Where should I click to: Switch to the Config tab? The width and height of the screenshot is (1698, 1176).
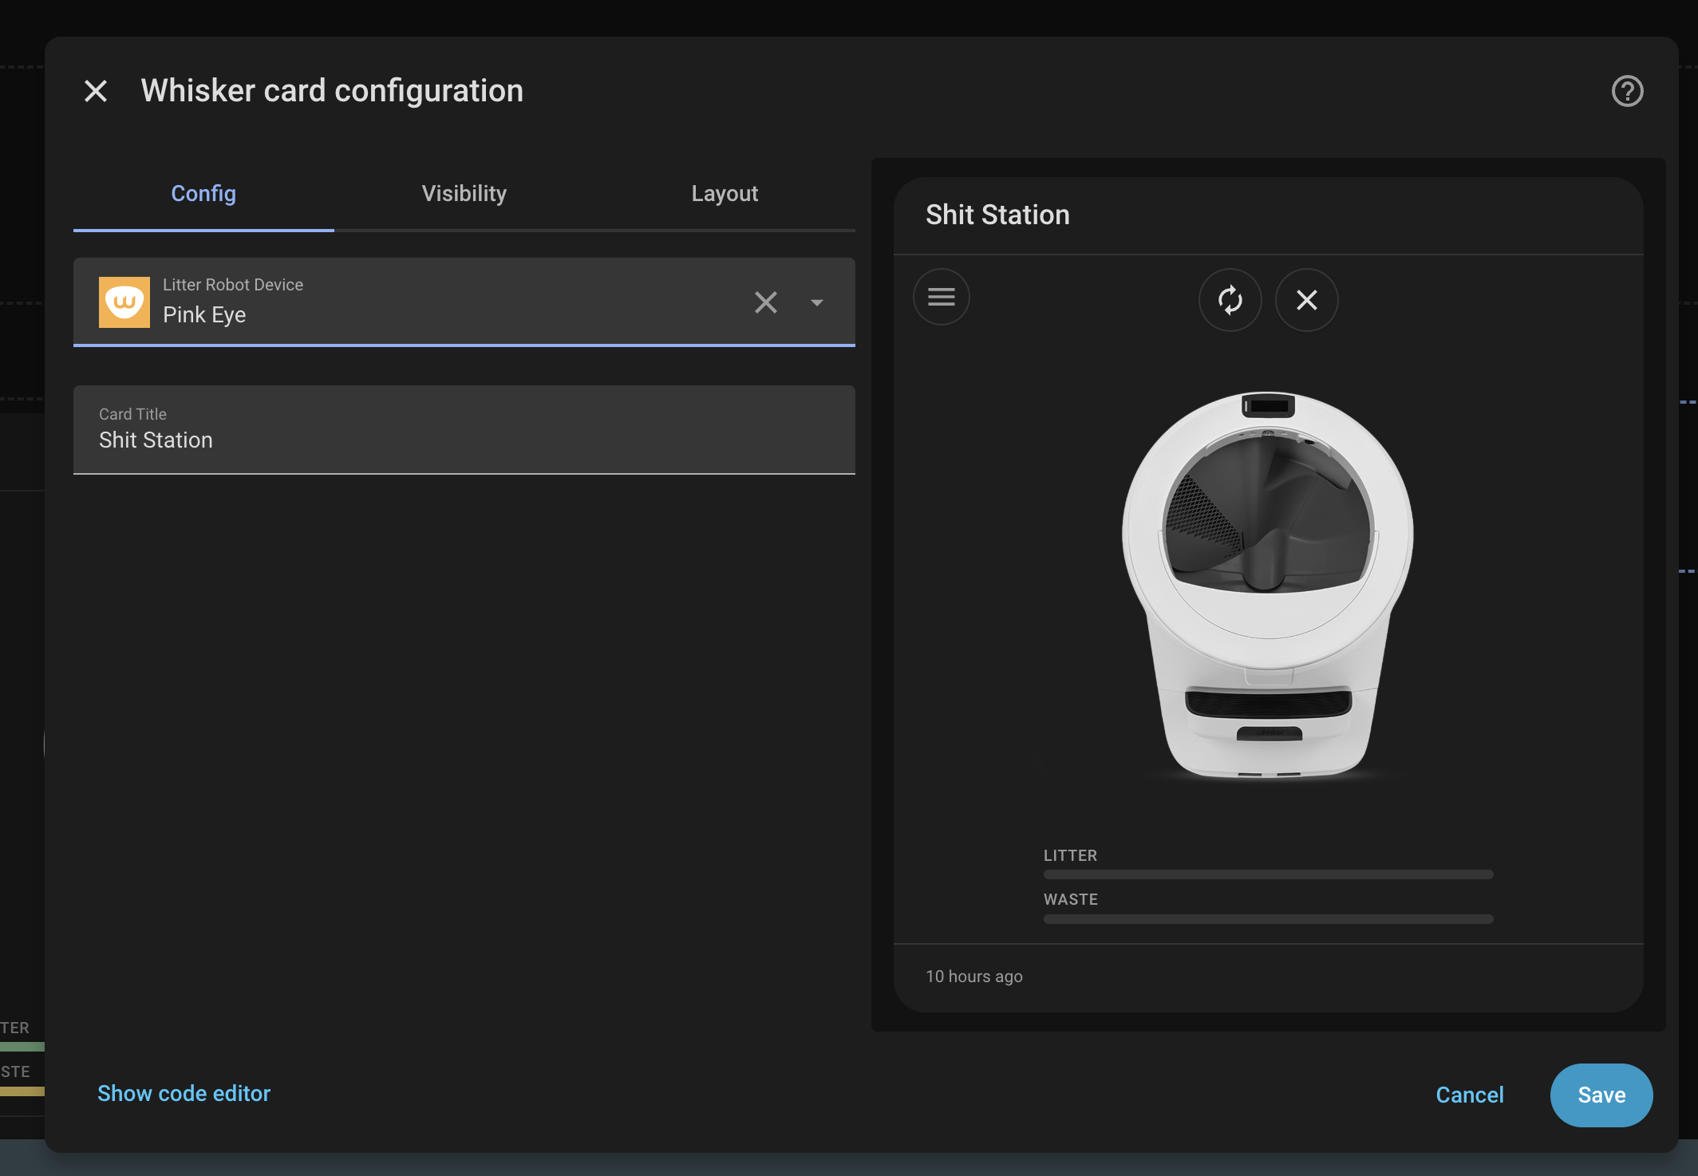(203, 194)
